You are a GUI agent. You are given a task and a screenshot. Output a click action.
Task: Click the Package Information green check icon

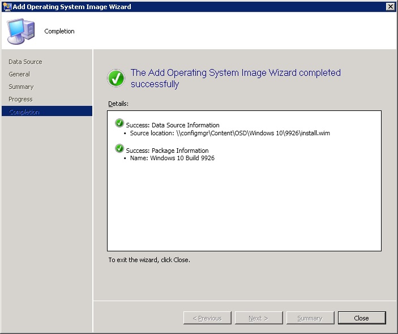(x=119, y=149)
